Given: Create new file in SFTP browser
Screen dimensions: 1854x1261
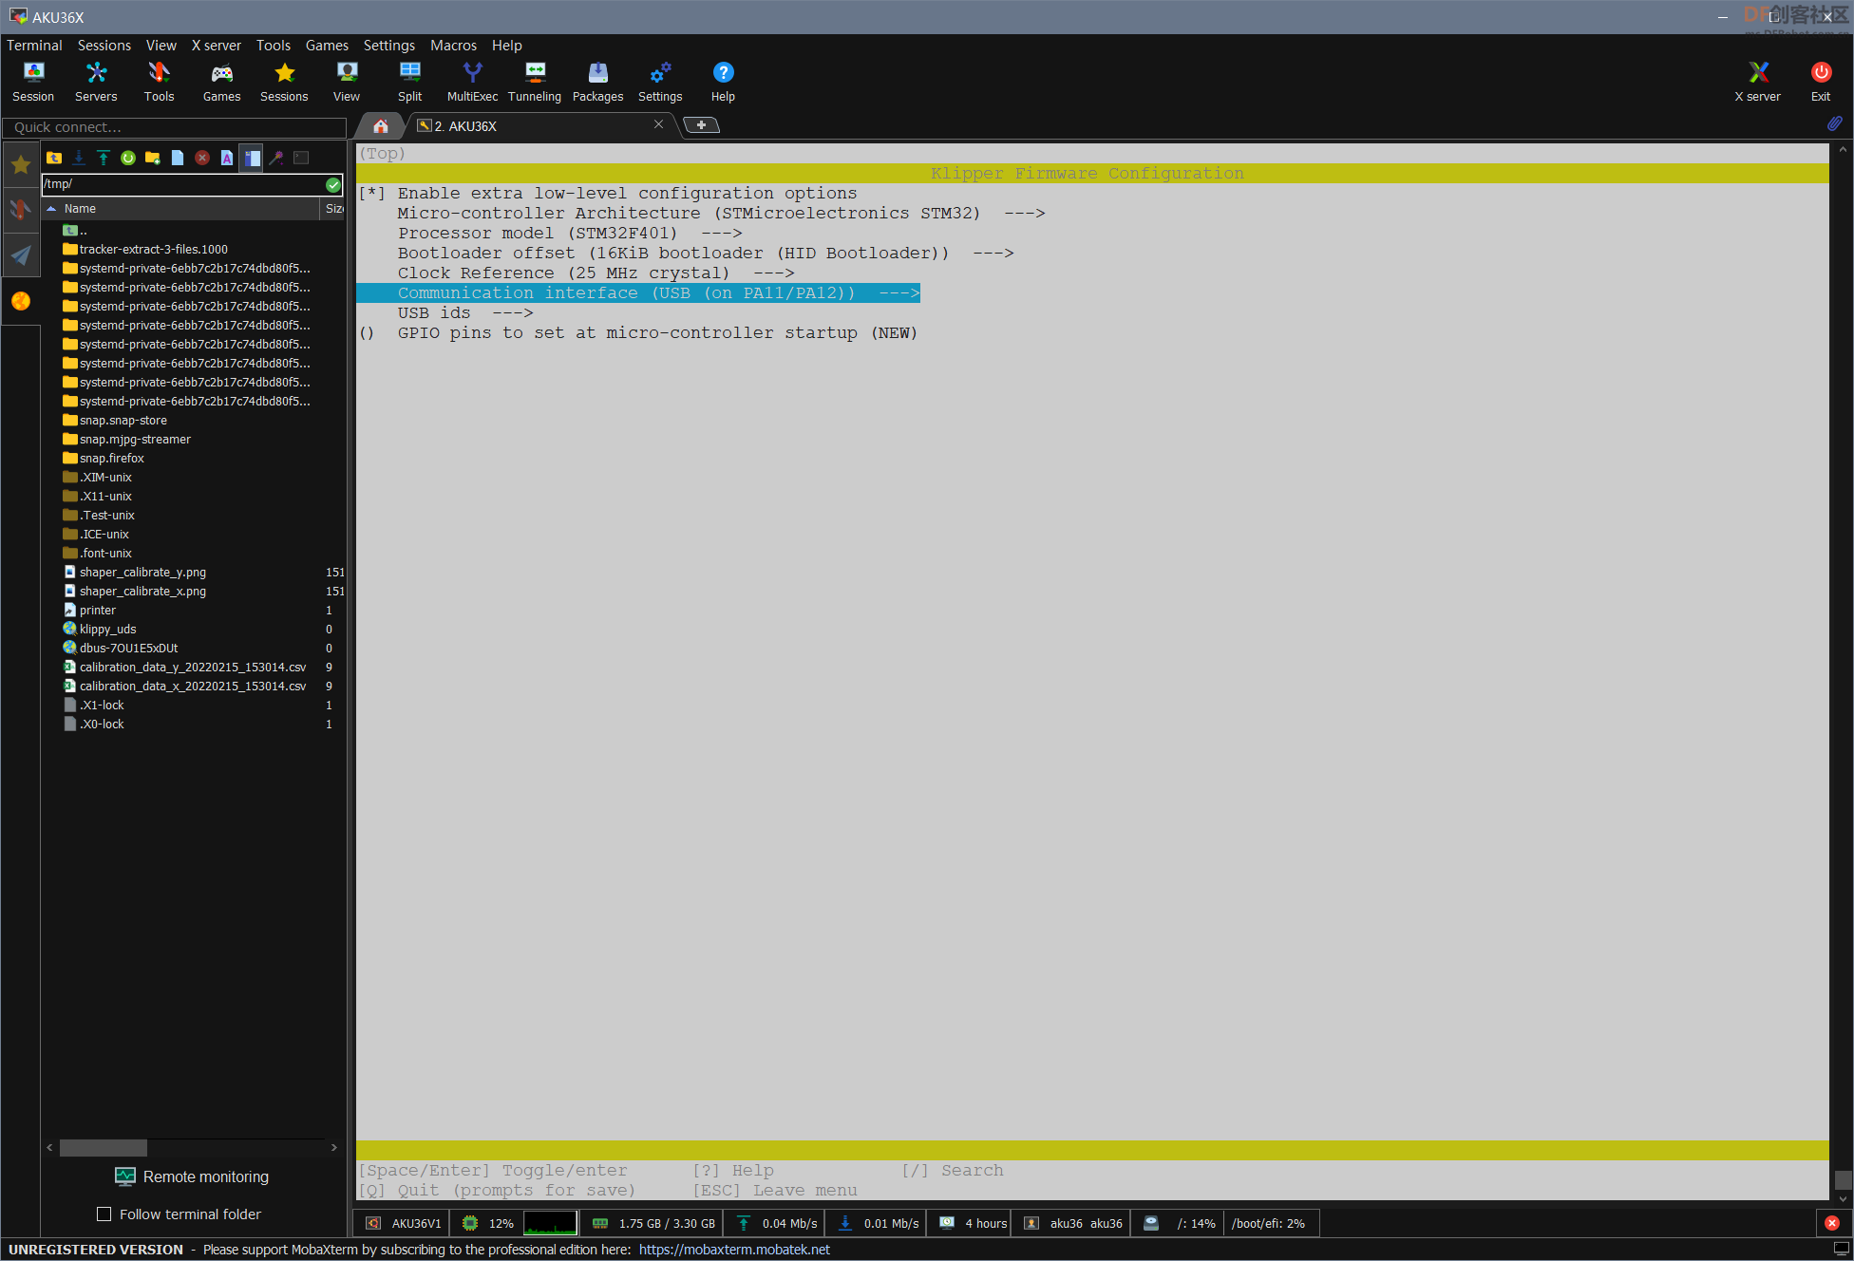Looking at the screenshot, I should click(x=178, y=158).
